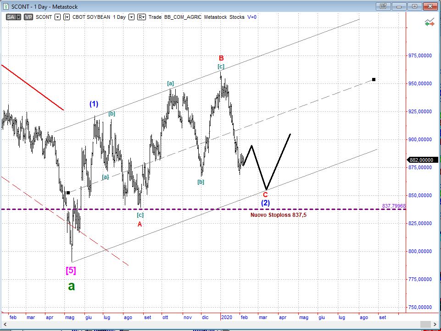Select the blue (1) wave label
The image size is (441, 331).
point(94,104)
